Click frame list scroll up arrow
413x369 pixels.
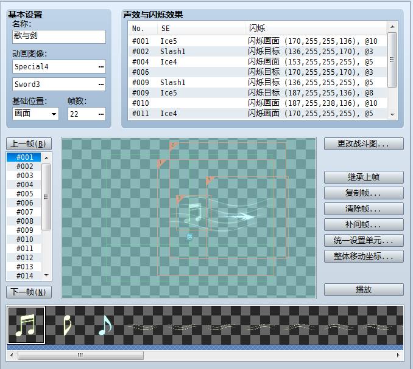click(46, 158)
